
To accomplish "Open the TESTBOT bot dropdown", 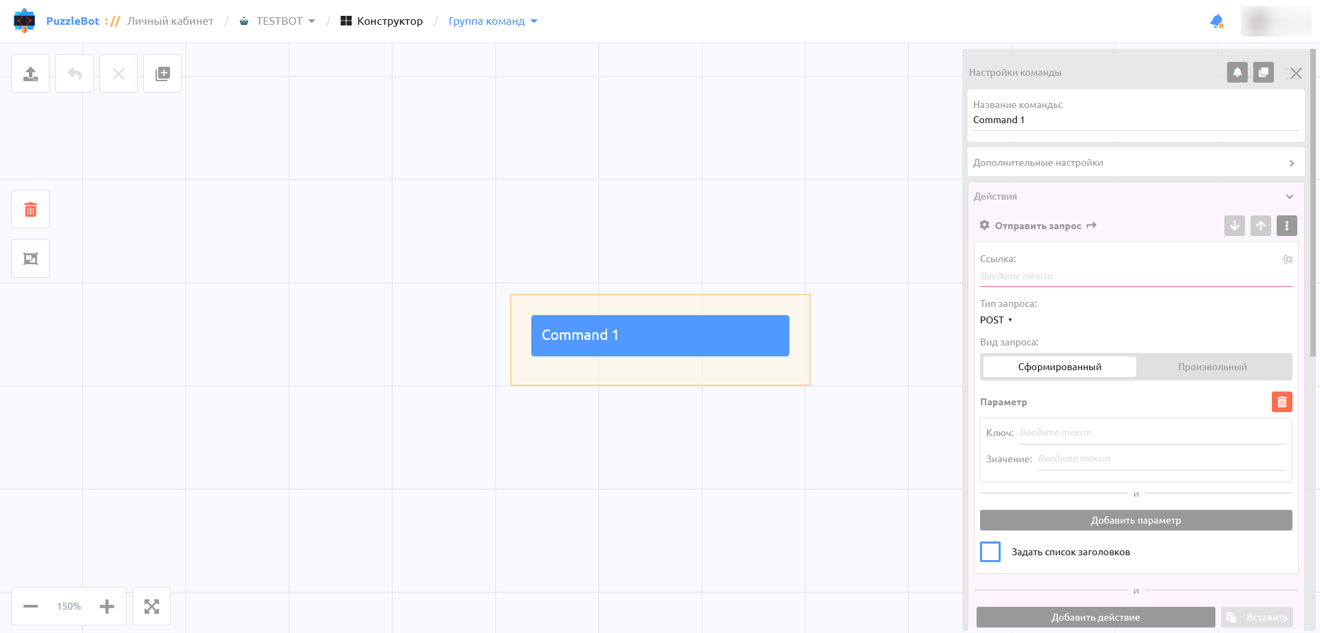I will pos(277,21).
